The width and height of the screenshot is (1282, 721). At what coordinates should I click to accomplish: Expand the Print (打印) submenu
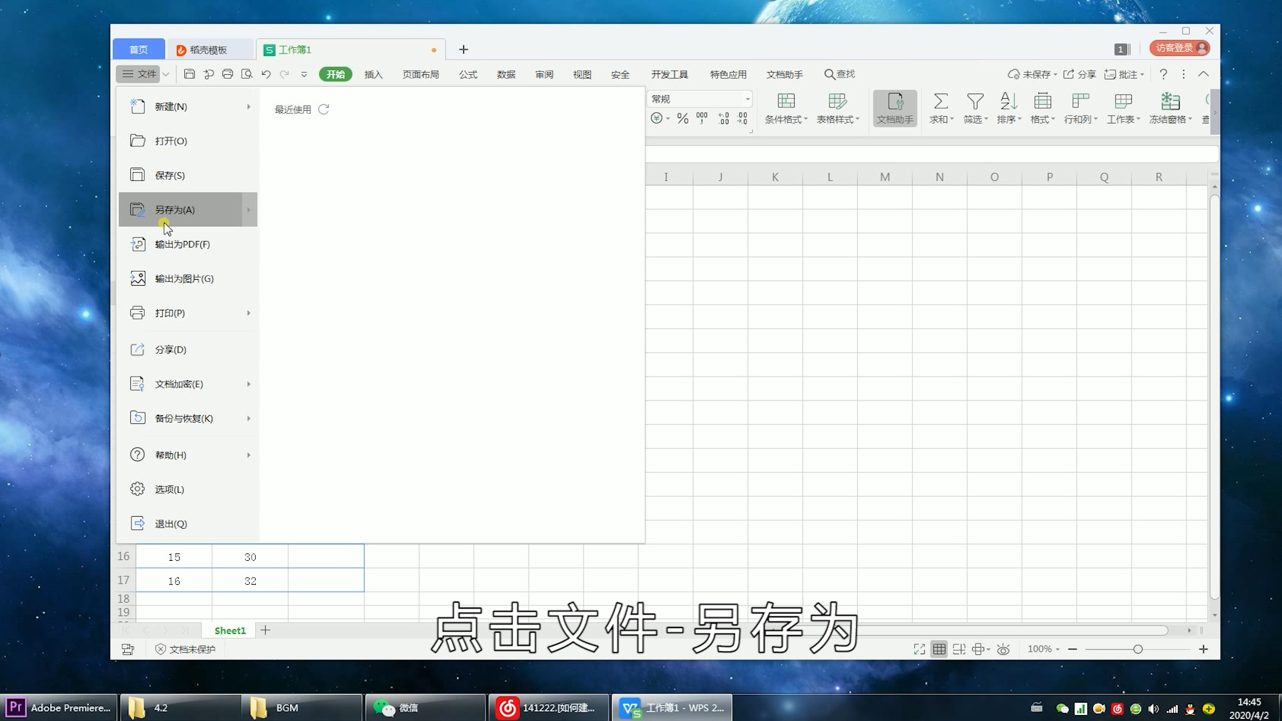point(248,313)
